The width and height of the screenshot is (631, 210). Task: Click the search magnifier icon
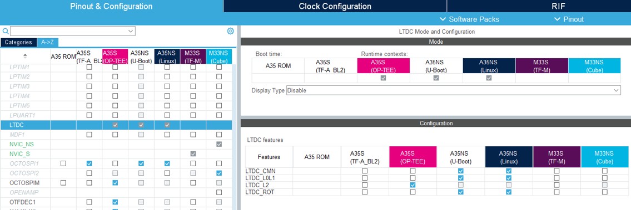[5, 31]
